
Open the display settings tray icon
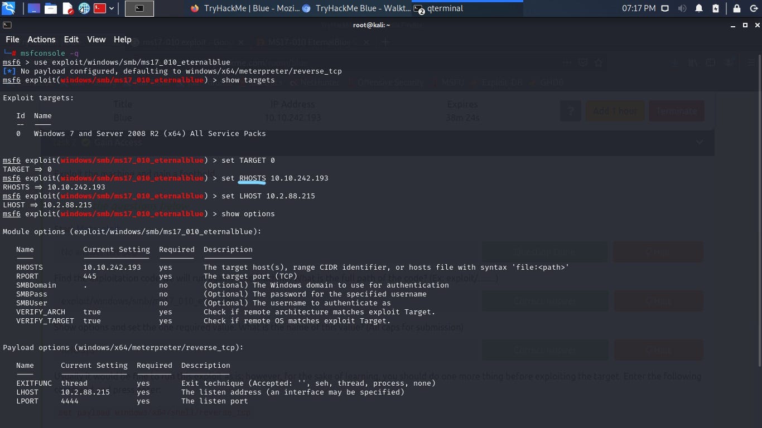click(665, 8)
